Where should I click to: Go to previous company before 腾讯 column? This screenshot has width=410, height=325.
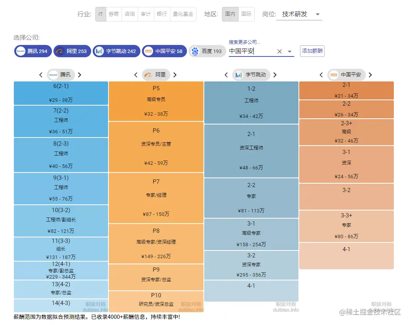[x=41, y=75]
